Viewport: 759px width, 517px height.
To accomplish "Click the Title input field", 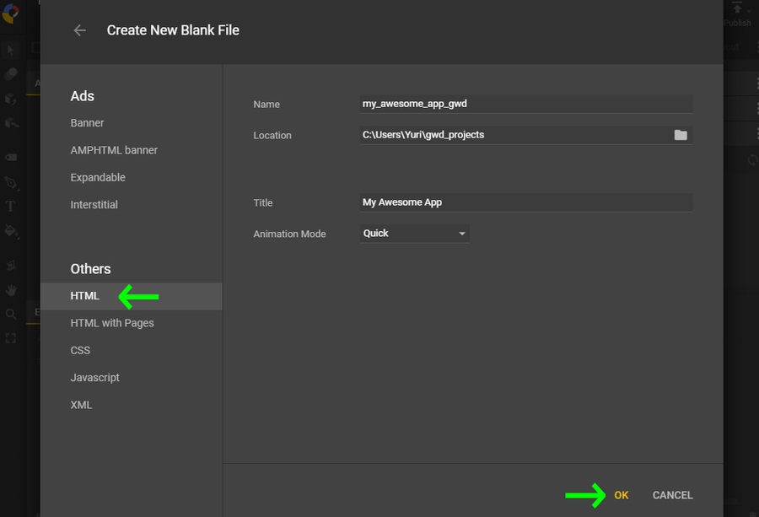I will [x=525, y=202].
